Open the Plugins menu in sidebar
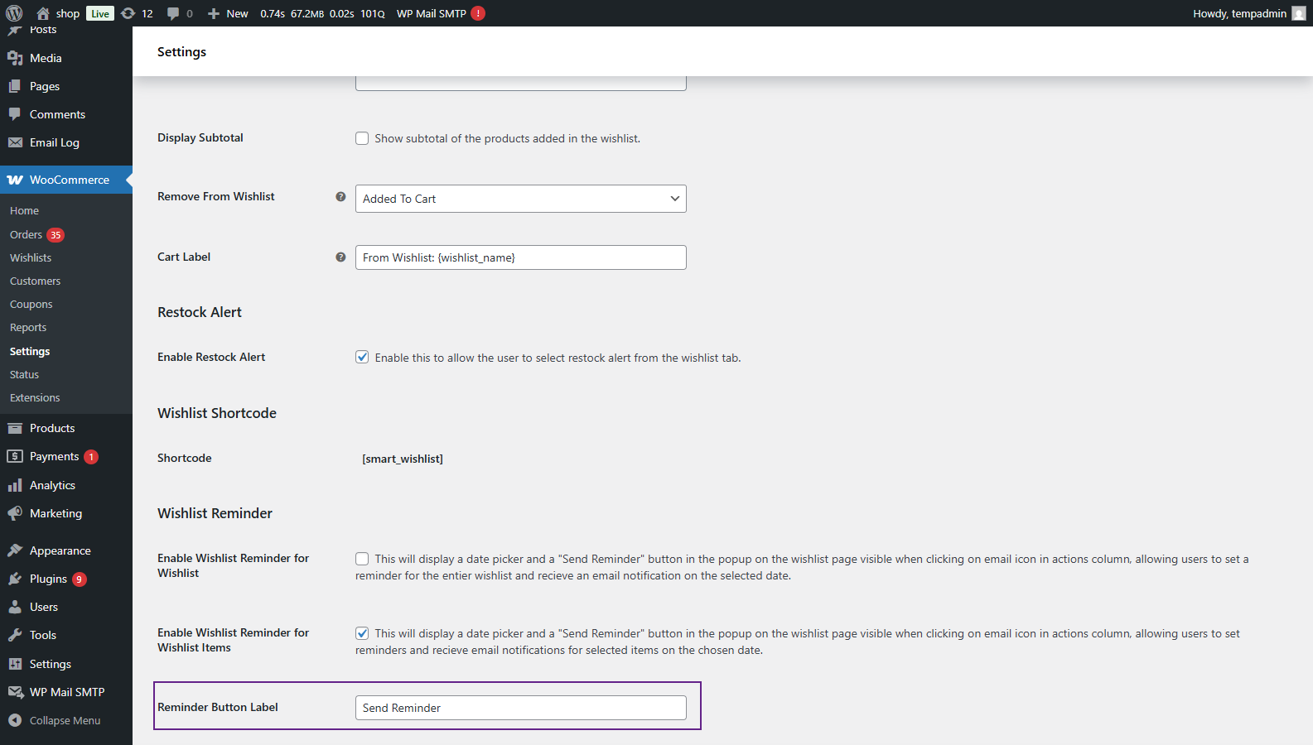Image resolution: width=1313 pixels, height=745 pixels. coord(48,579)
